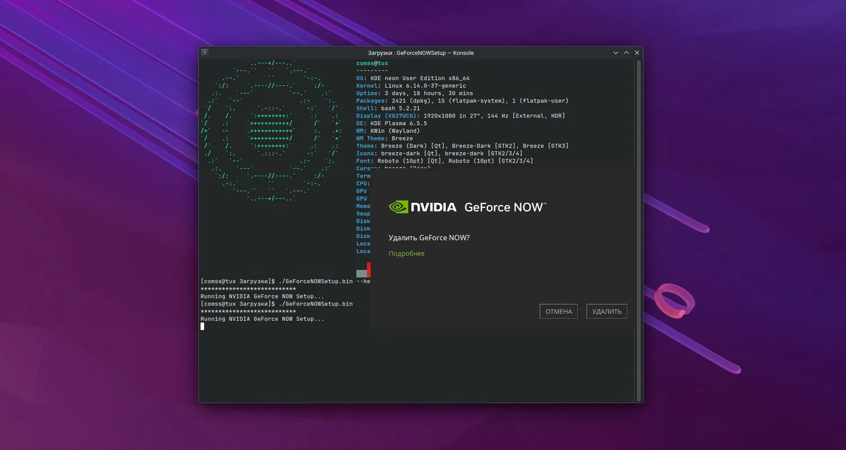The height and width of the screenshot is (450, 846).
Task: Click the Konsole terminal icon in title bar
Action: point(205,52)
